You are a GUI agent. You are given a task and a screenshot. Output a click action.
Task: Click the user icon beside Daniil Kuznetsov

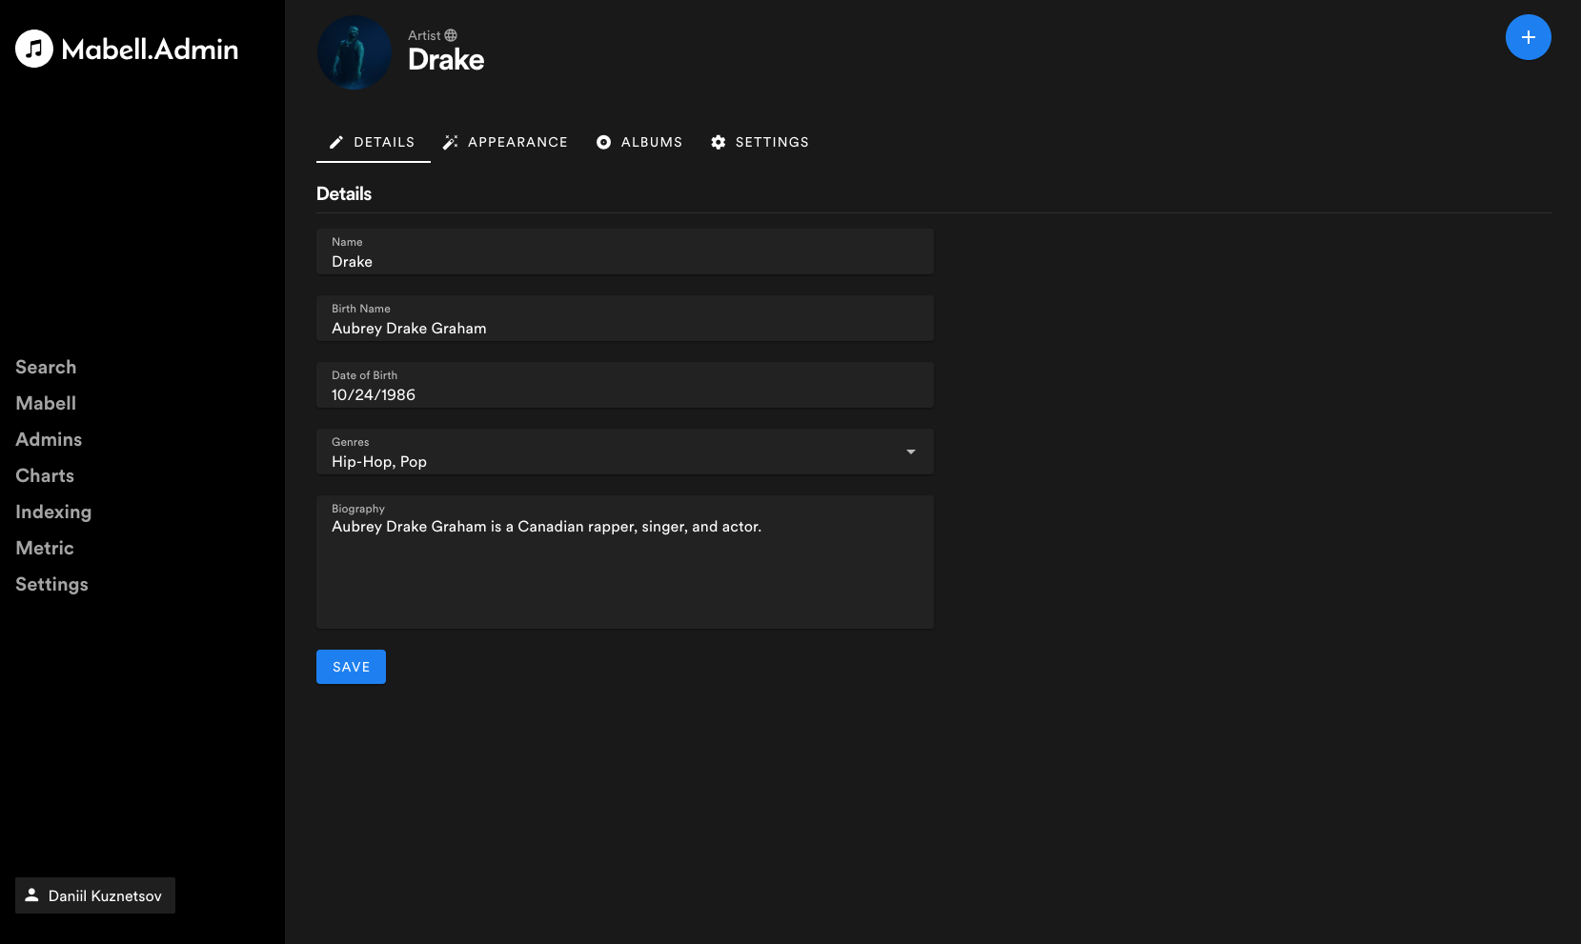click(x=31, y=895)
